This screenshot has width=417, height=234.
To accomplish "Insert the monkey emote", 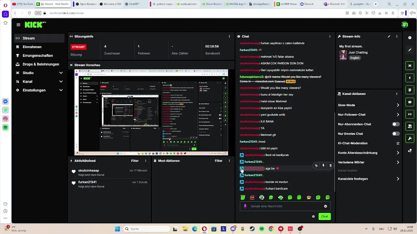I will 309,197.
